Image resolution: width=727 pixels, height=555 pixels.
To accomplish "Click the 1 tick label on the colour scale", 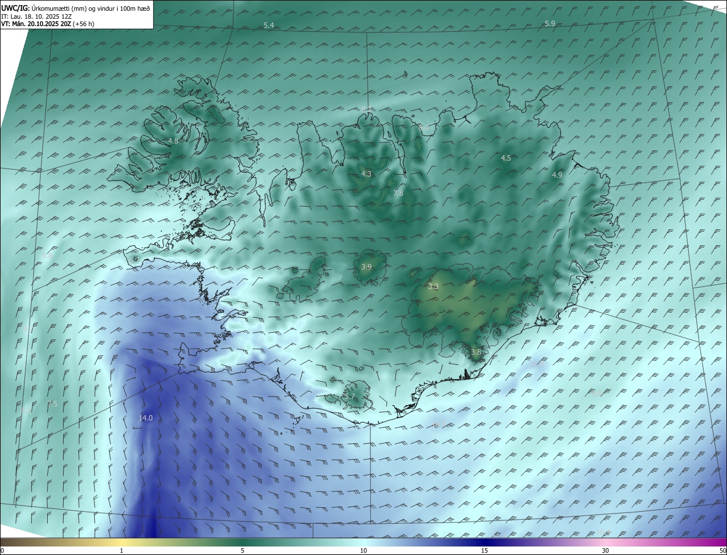I will point(122,550).
